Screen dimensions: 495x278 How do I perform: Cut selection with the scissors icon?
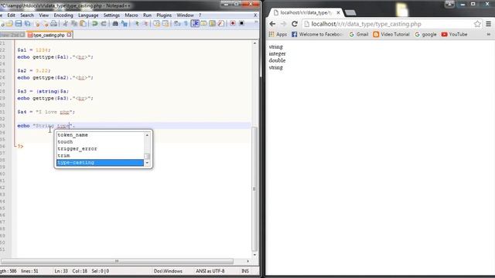[x=65, y=24]
